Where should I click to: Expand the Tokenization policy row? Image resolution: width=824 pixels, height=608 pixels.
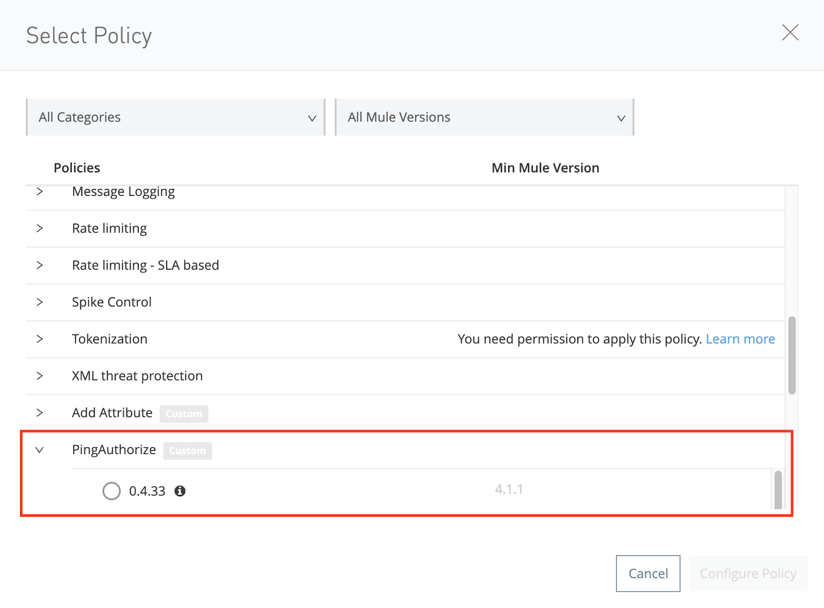[x=40, y=339]
